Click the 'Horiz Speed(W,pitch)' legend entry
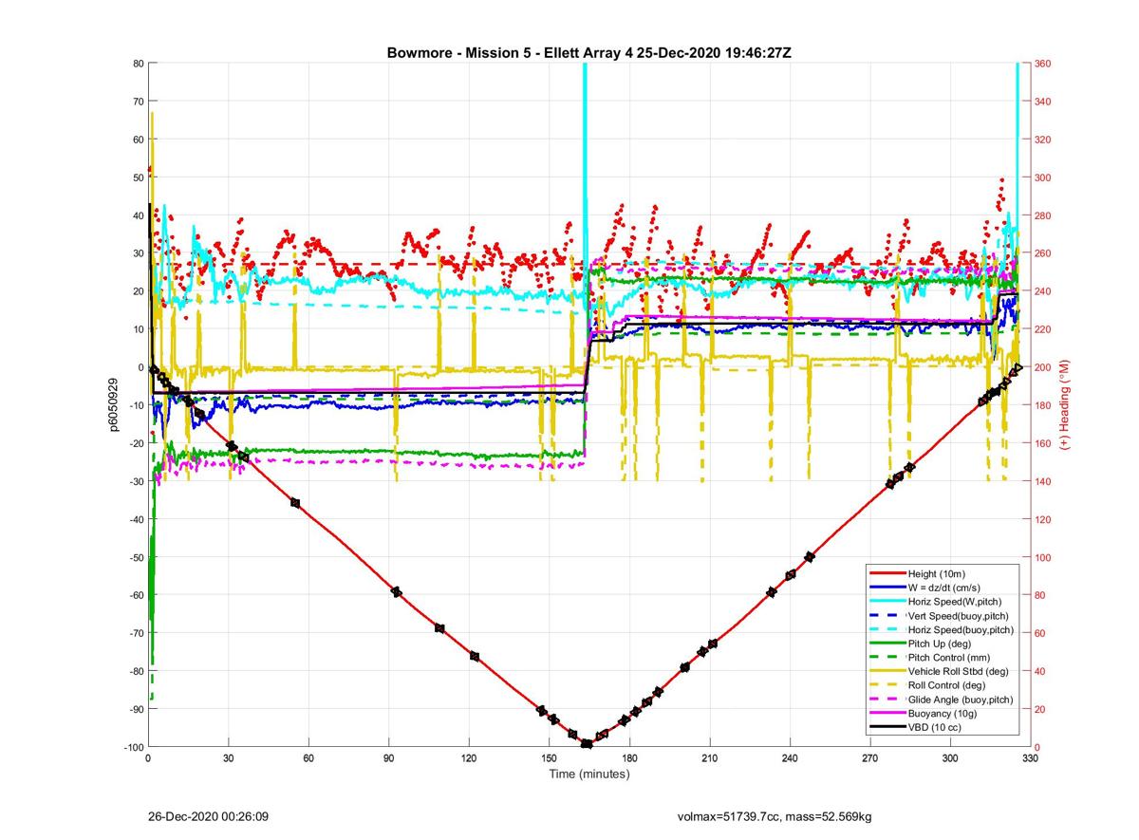Image resolution: width=1139 pixels, height=840 pixels. [x=955, y=602]
